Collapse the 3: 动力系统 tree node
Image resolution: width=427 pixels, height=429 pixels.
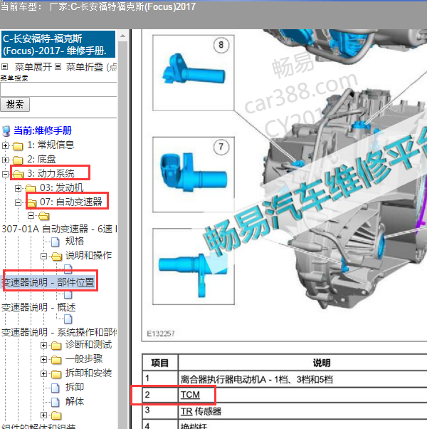5,174
